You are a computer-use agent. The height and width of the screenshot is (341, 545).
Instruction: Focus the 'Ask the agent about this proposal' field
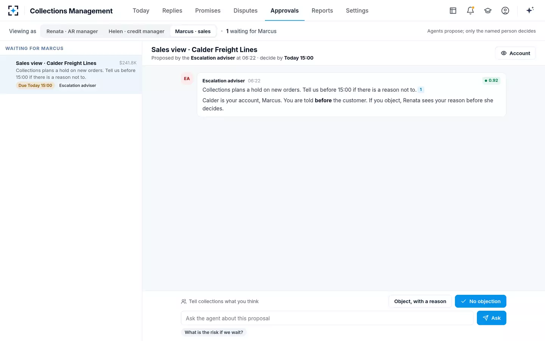click(x=327, y=318)
